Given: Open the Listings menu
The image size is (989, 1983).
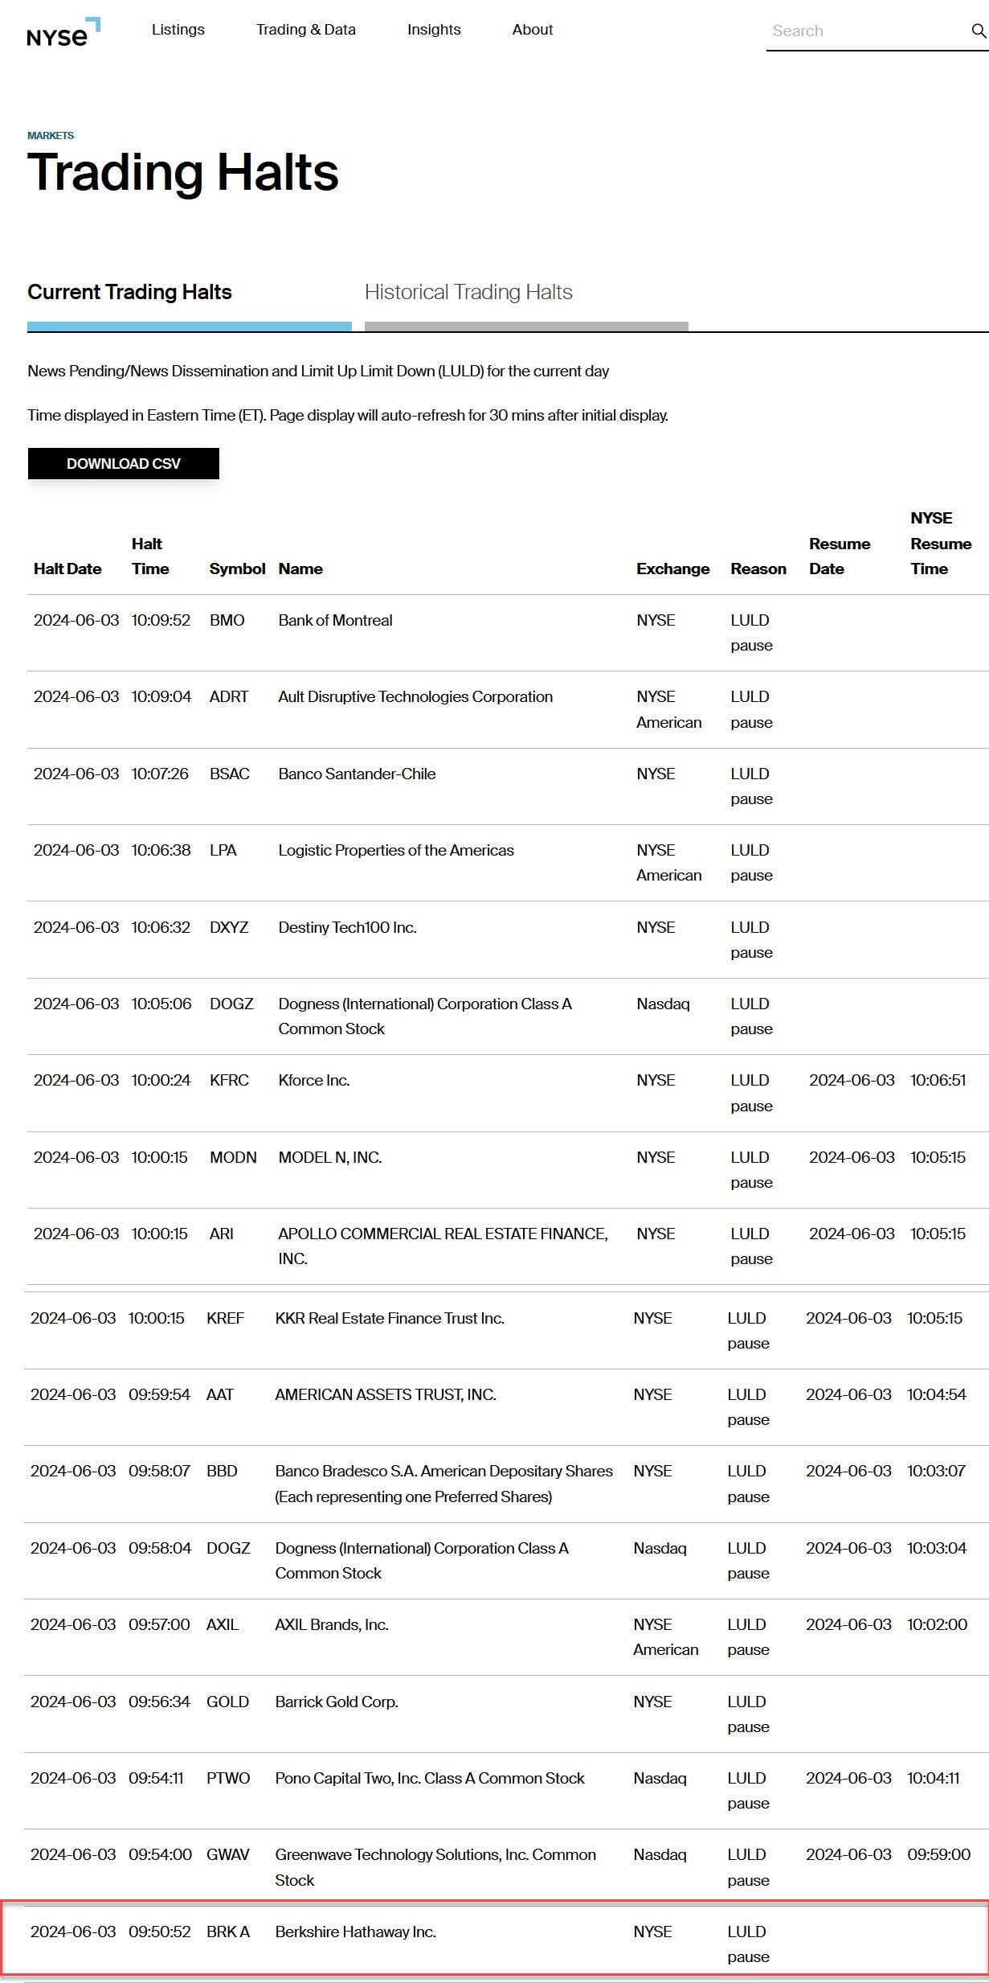Looking at the screenshot, I should tap(178, 30).
